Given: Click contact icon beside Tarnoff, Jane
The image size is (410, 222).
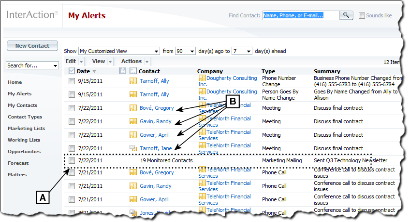Looking at the screenshot, I should point(133,148).
